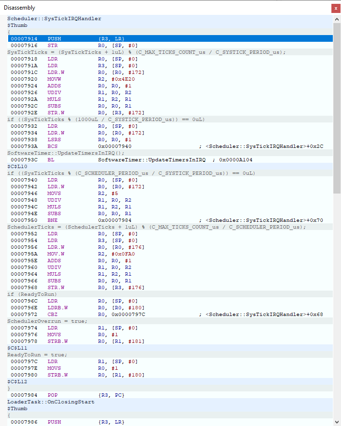Select the LDR.W instruction at 0000791C
The width and height of the screenshot is (341, 426).
170,72
